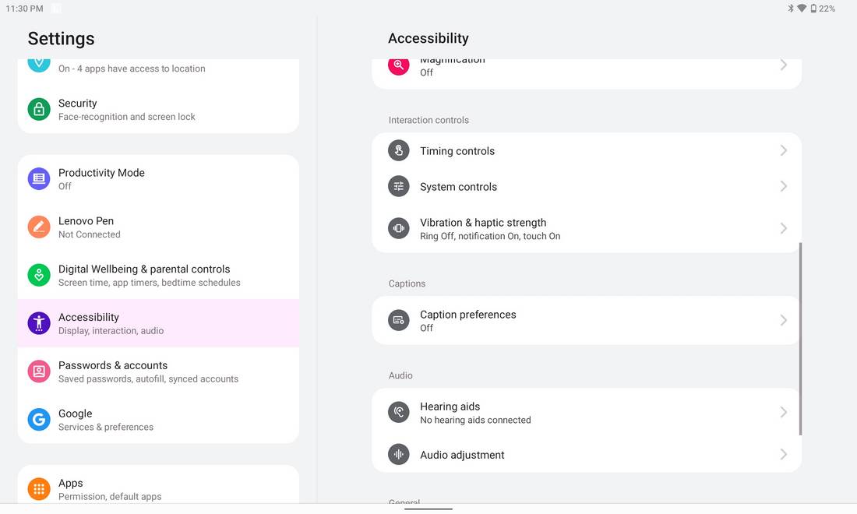Select Accessibility in settings list
Screen dimensions: 857x514
pos(158,323)
